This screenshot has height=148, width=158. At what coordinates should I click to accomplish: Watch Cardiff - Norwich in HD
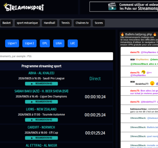41,138
